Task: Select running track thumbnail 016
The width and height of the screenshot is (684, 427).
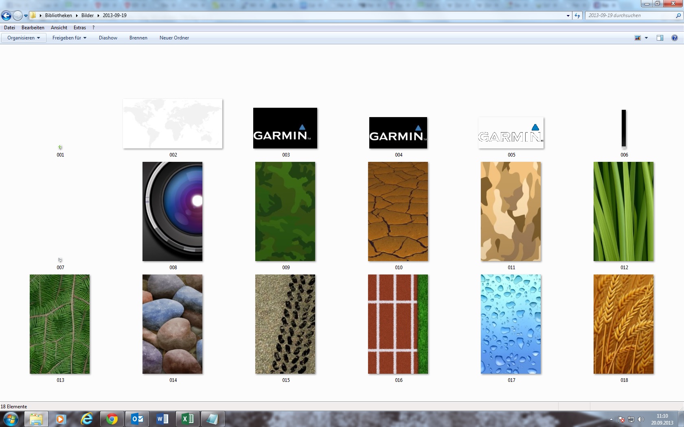Action: pyautogui.click(x=398, y=324)
